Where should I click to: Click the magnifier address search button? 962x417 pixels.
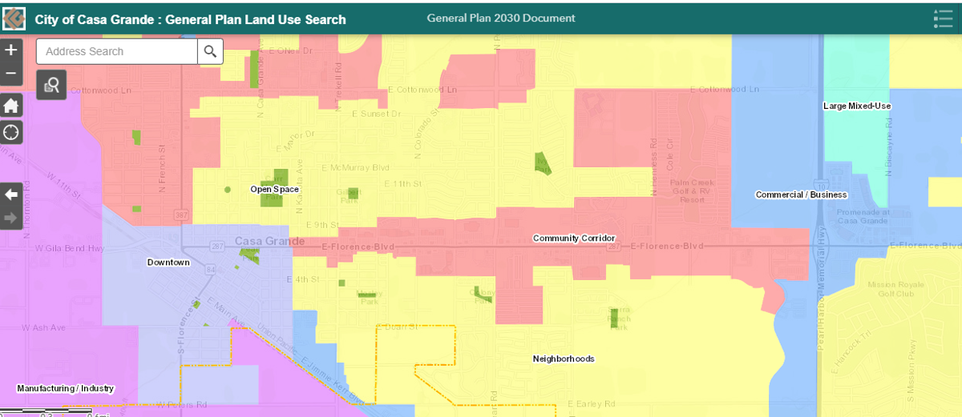tap(210, 51)
